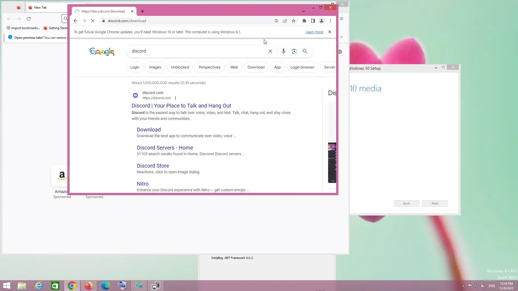Clear the discord search query

(x=270, y=51)
